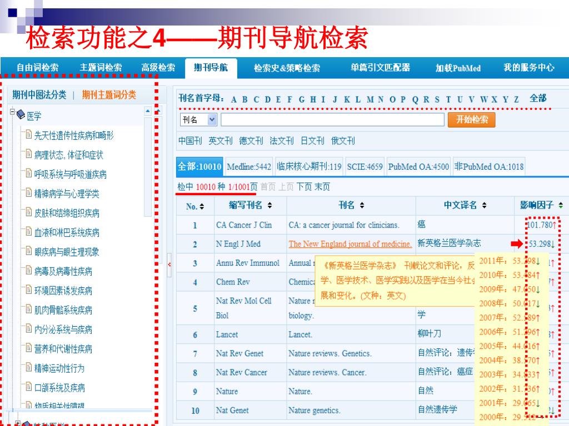The height and width of the screenshot is (426, 569).
Task: Filter by 法文刊 journals
Action: [282, 140]
